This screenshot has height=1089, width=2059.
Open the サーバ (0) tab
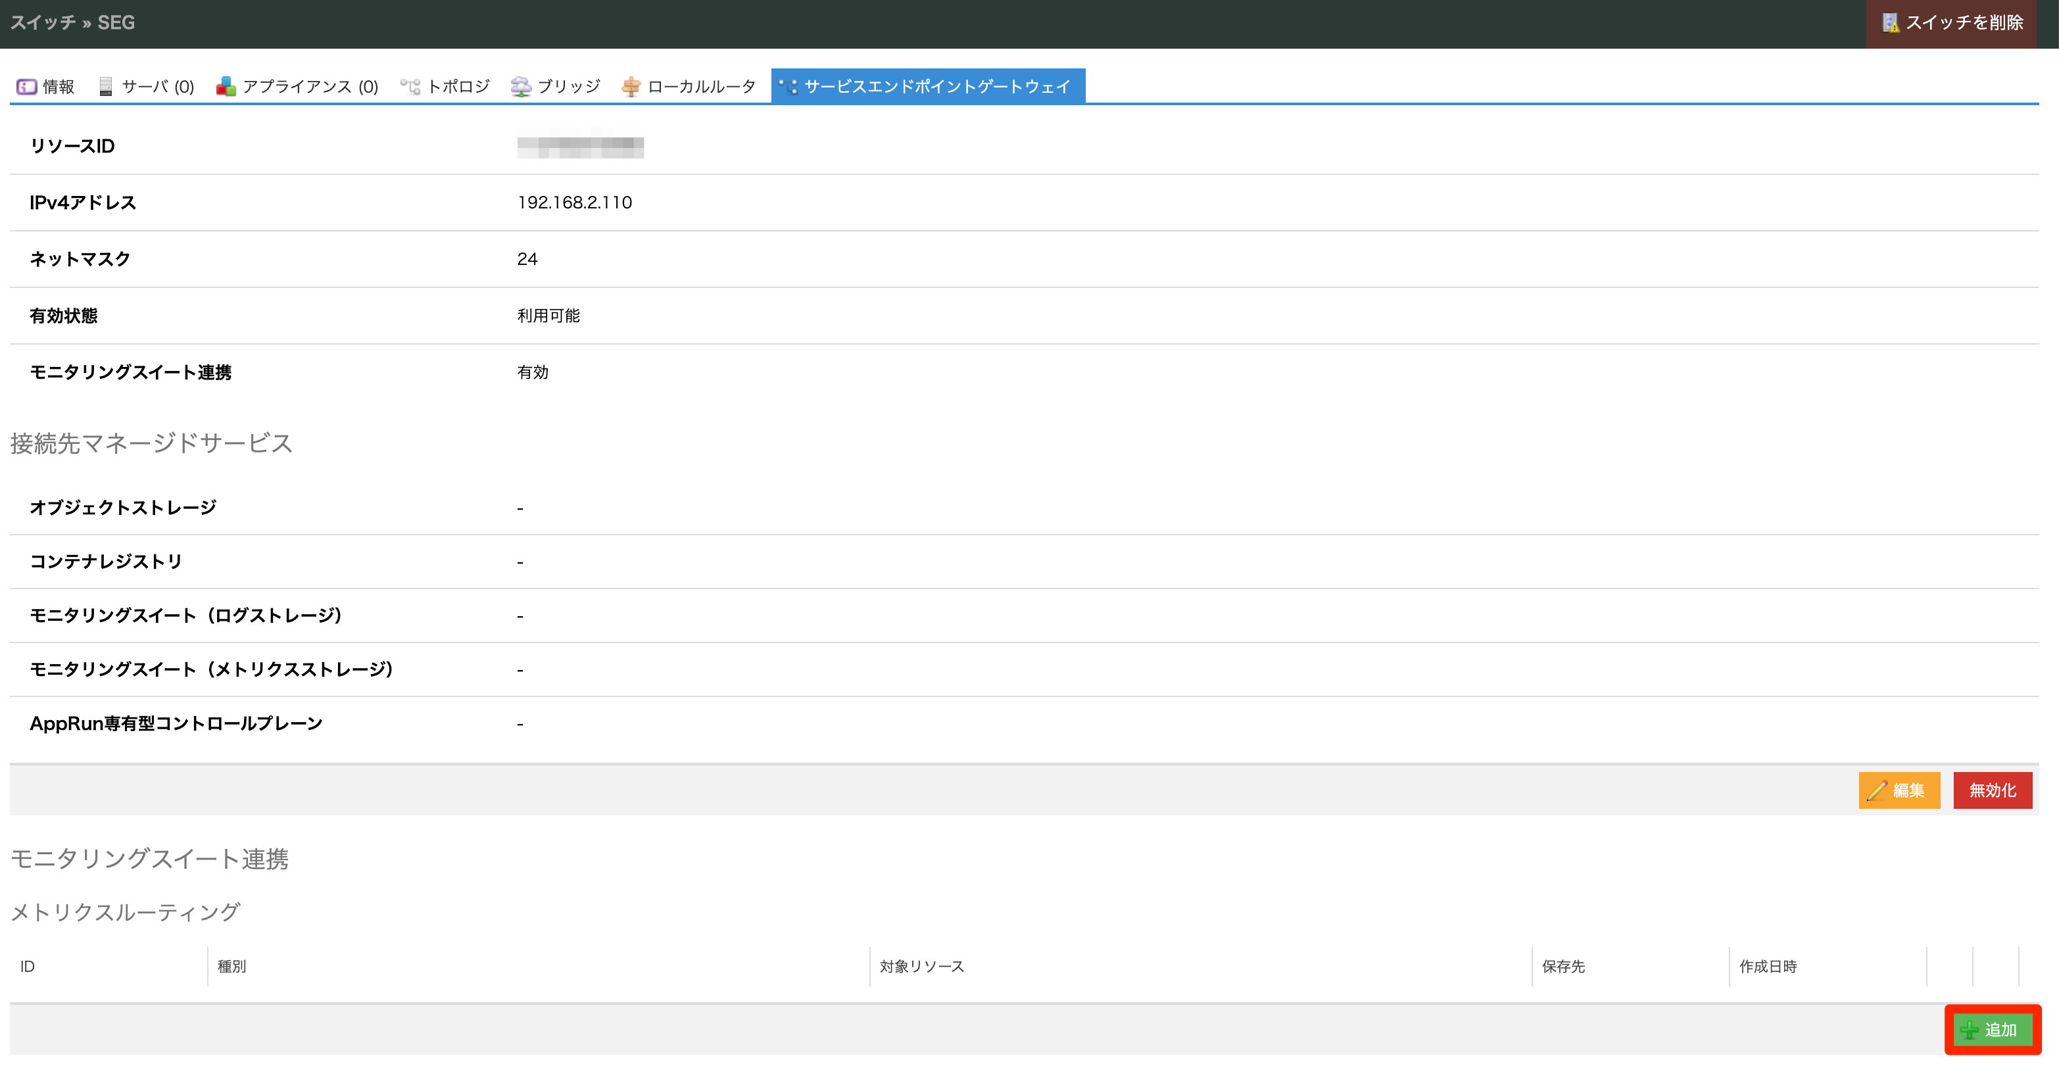tap(157, 86)
